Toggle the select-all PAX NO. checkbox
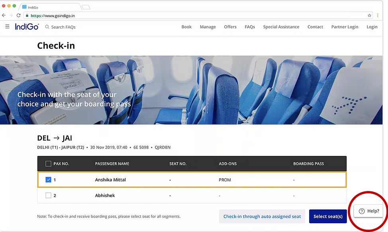Image resolution: width=388 pixels, height=232 pixels. (48, 164)
